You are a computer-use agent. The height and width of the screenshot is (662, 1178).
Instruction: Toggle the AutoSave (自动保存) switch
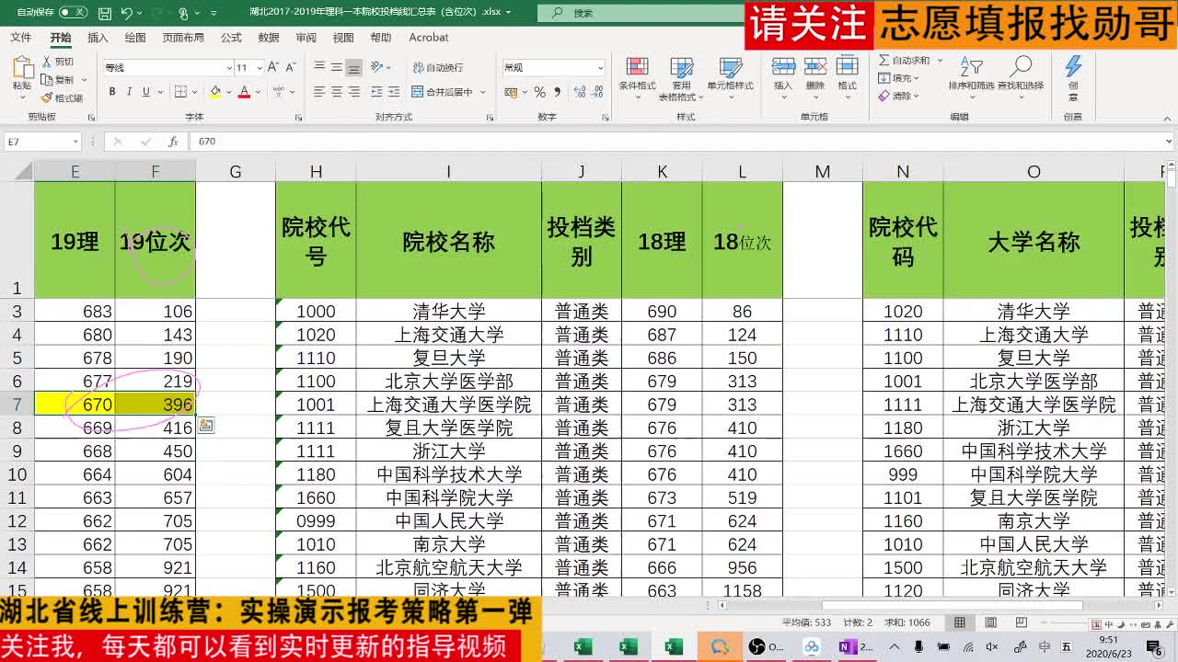[x=73, y=13]
